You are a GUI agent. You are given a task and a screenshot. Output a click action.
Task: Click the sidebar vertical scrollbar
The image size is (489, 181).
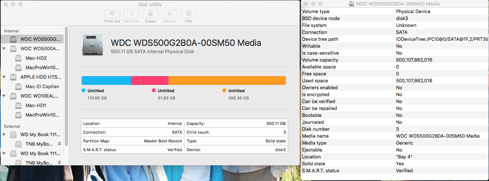click(66, 86)
